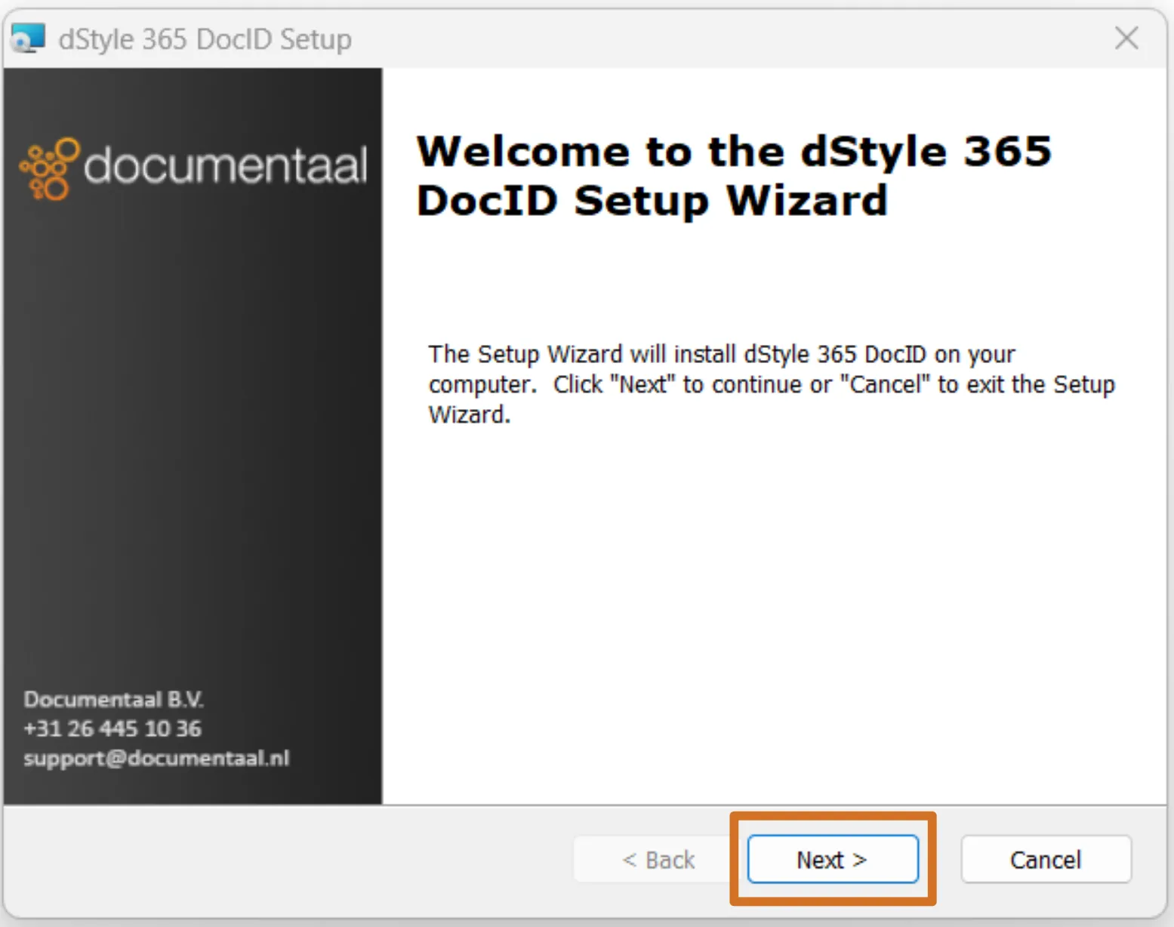The image size is (1174, 927).
Task: Click the Documentaal B.V. company name
Action: 113,699
